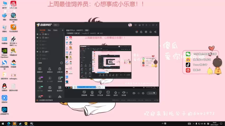Add the phone screen-cast source
225x126 pixels.
point(100,93)
